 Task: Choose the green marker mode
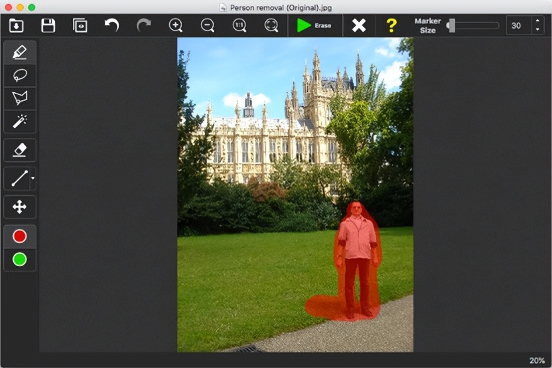[x=20, y=259]
